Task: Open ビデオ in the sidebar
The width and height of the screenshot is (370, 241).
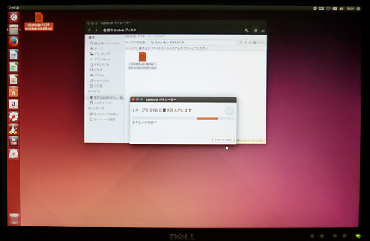Action: (x=96, y=70)
